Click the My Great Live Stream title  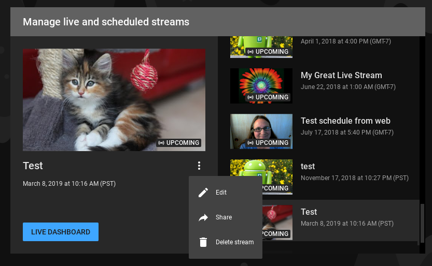pos(341,75)
